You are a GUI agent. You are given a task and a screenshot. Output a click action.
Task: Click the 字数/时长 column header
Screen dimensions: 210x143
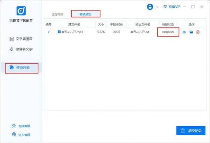(117, 24)
